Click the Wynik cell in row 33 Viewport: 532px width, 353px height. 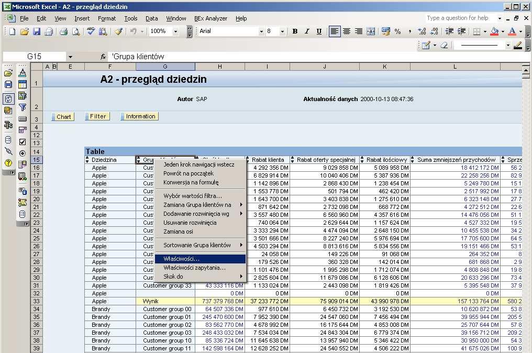coord(165,301)
